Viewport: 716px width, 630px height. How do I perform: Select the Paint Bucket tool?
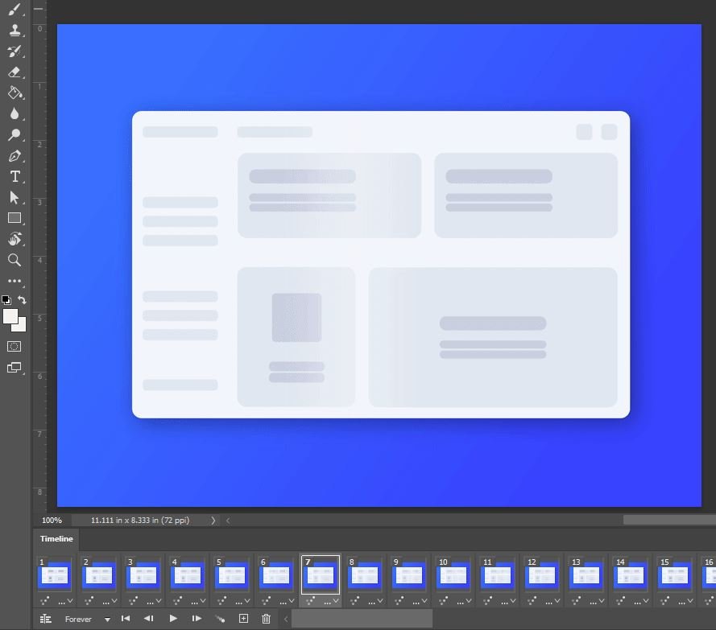[14, 93]
